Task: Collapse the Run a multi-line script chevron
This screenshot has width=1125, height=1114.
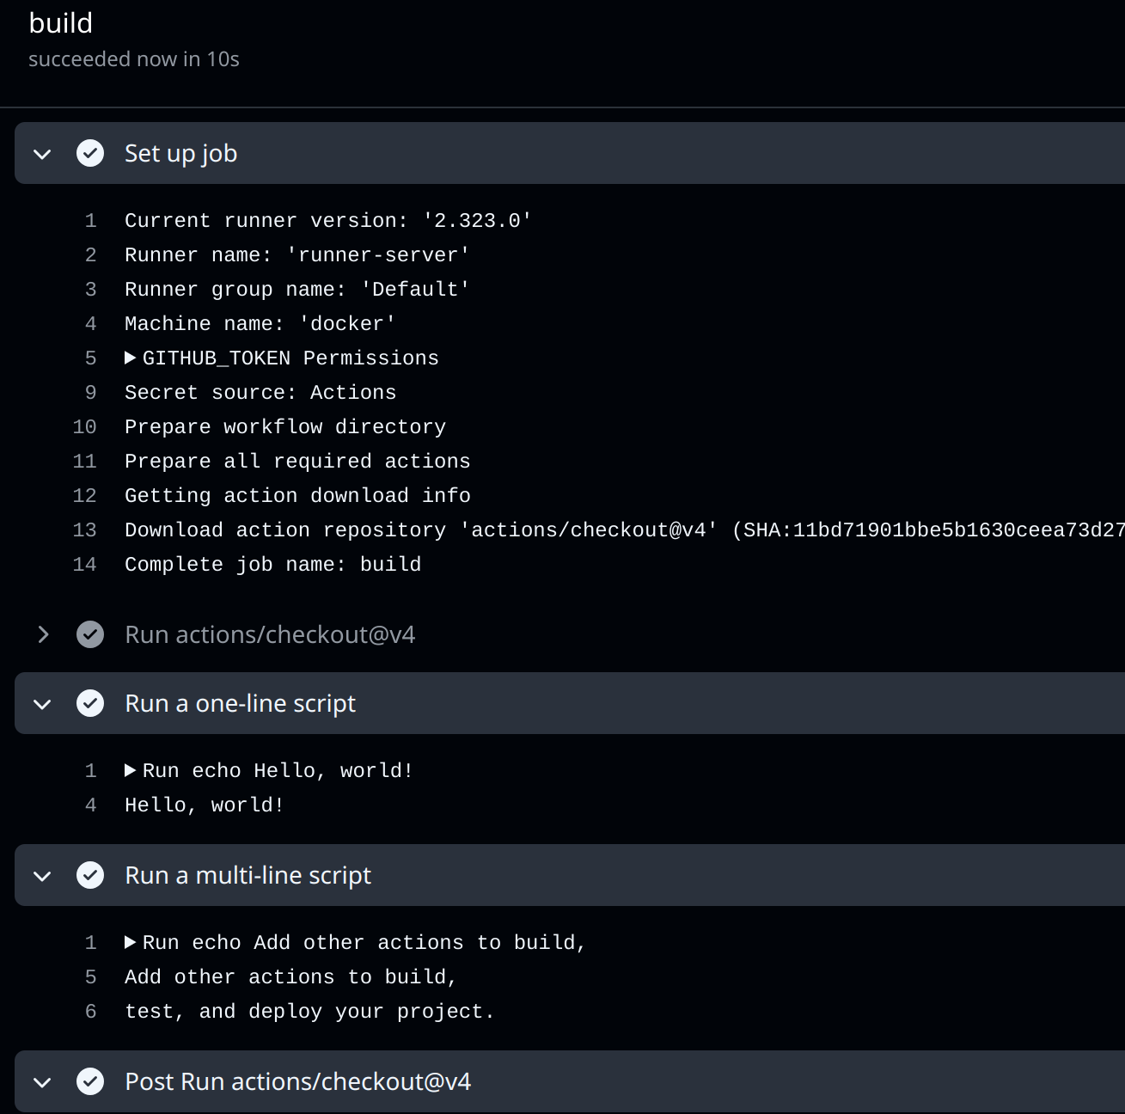Action: [x=42, y=876]
